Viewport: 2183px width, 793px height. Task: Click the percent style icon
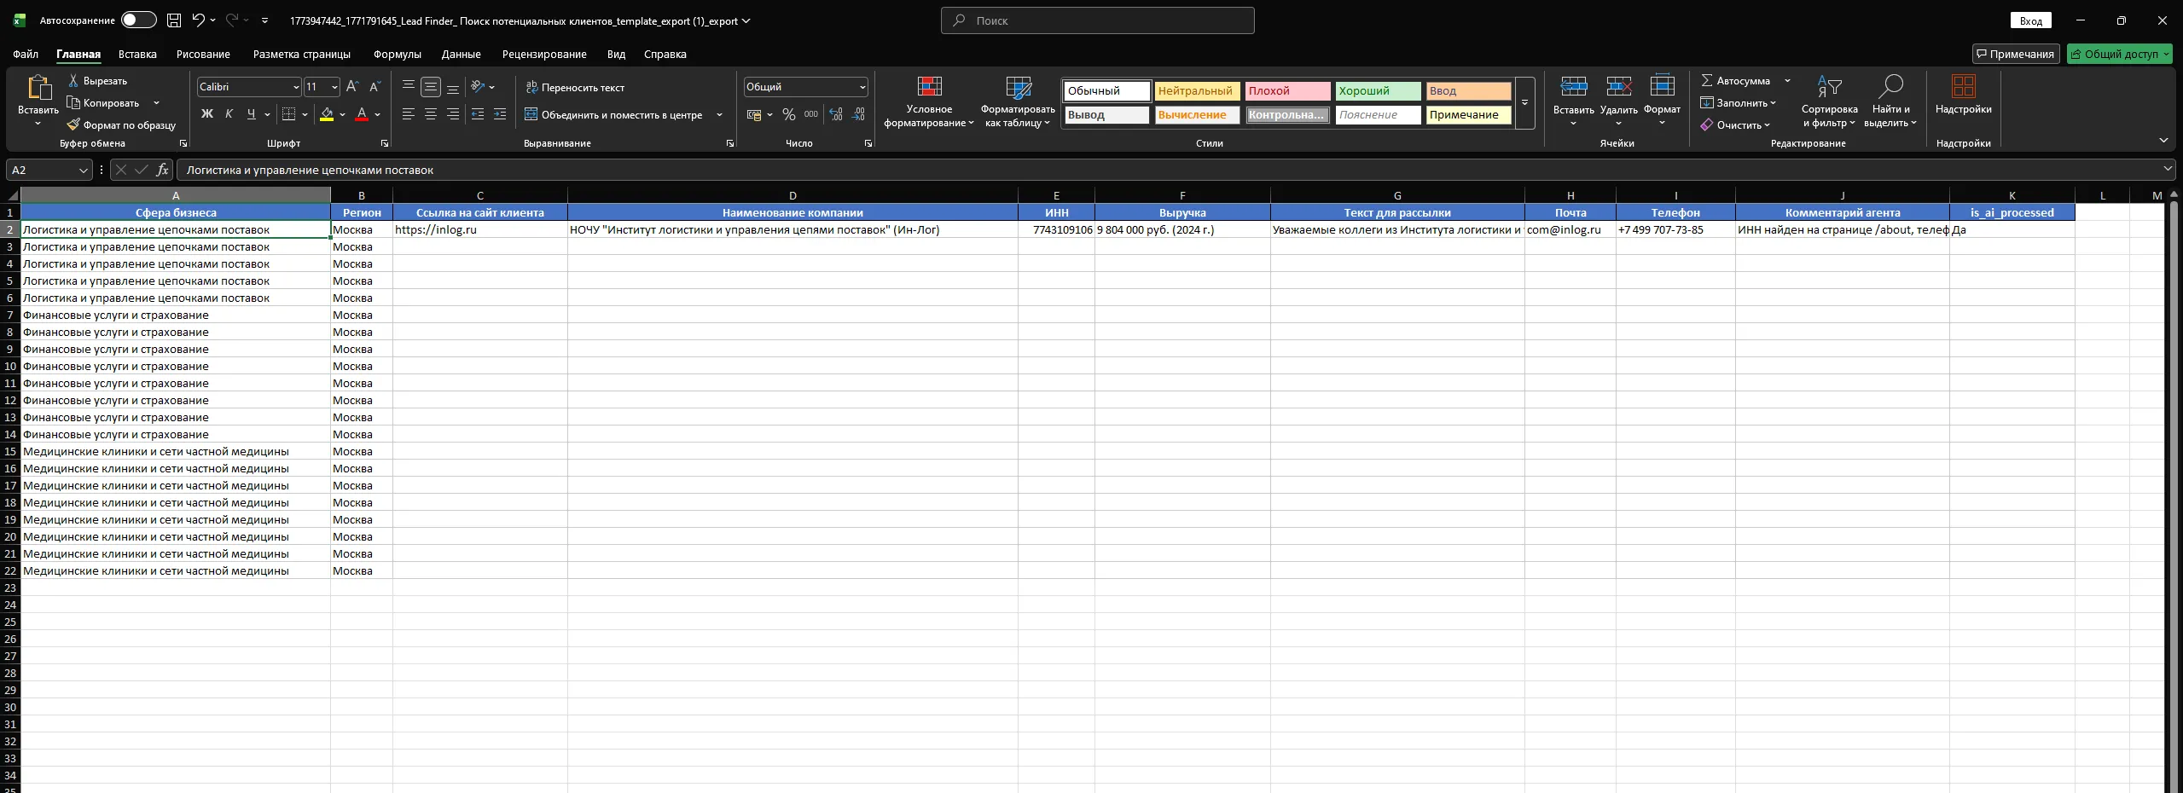pos(789,114)
